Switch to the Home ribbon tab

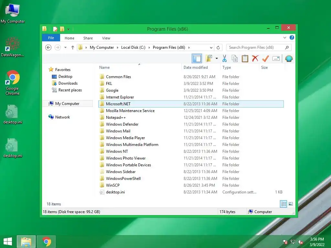(69, 38)
